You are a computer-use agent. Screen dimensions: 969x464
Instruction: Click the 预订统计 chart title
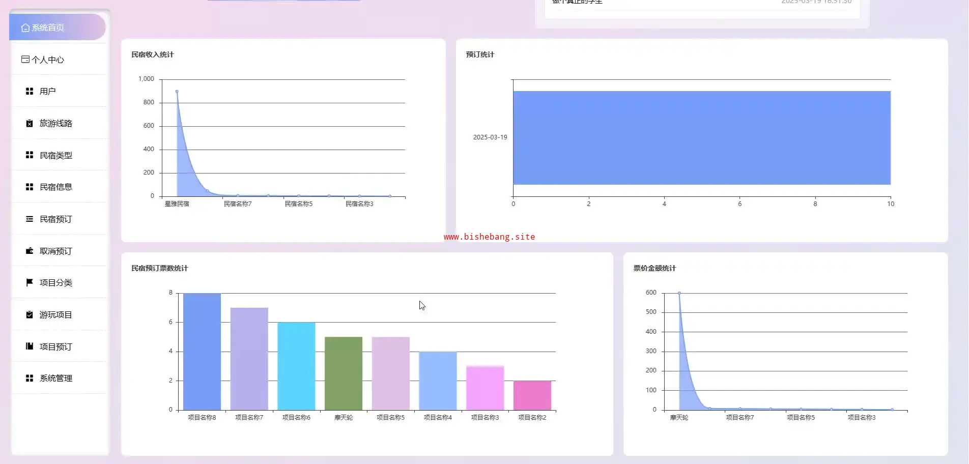tap(480, 54)
